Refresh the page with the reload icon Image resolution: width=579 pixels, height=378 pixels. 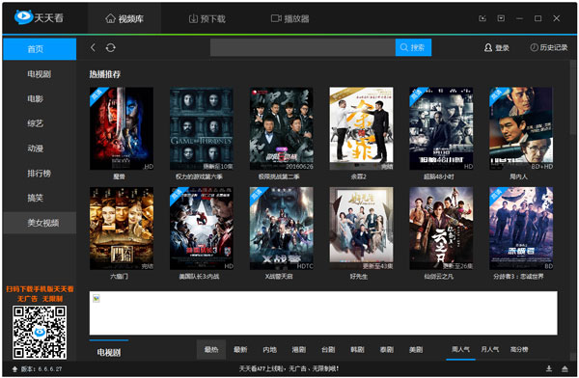click(110, 47)
